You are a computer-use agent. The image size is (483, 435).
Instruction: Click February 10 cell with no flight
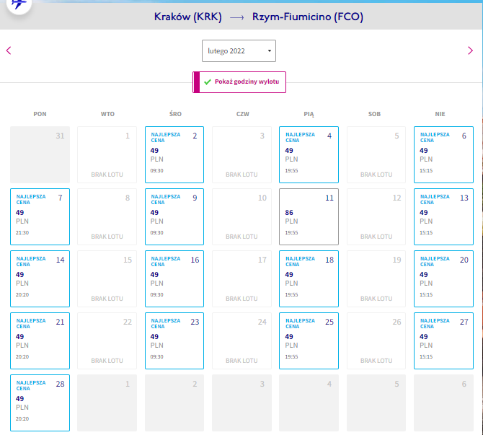point(241,216)
